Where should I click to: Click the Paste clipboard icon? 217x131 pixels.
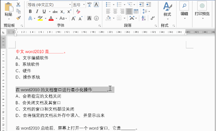(9, 7)
